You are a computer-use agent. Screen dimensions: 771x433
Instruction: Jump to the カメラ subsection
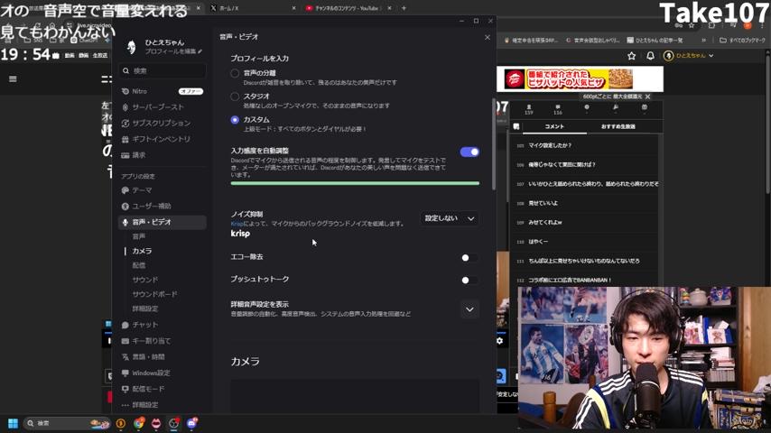(x=142, y=251)
